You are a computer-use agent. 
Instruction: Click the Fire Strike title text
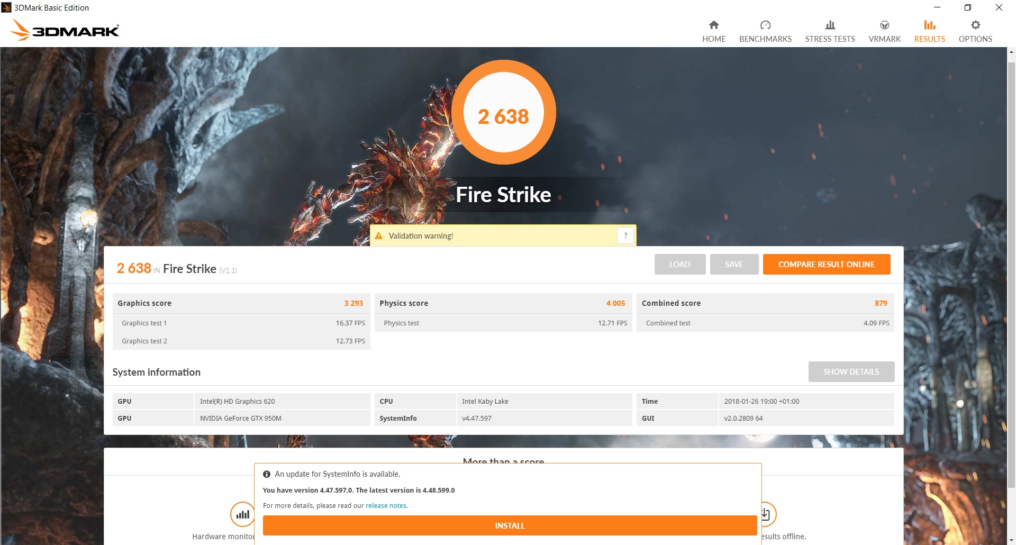tap(503, 195)
